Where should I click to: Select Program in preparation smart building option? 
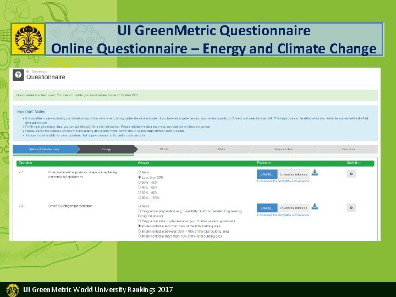pyautogui.click(x=139, y=211)
